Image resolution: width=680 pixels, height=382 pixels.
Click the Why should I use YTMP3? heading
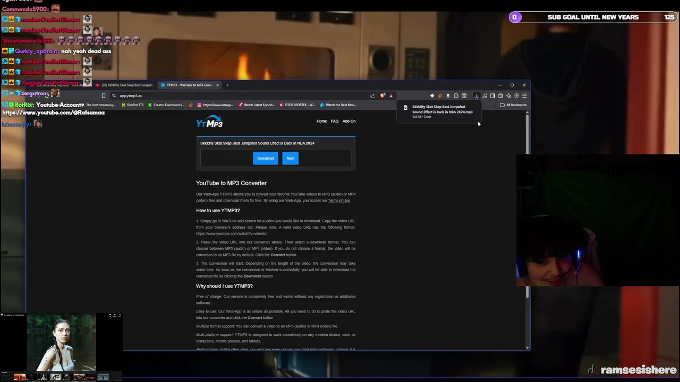coord(224,286)
